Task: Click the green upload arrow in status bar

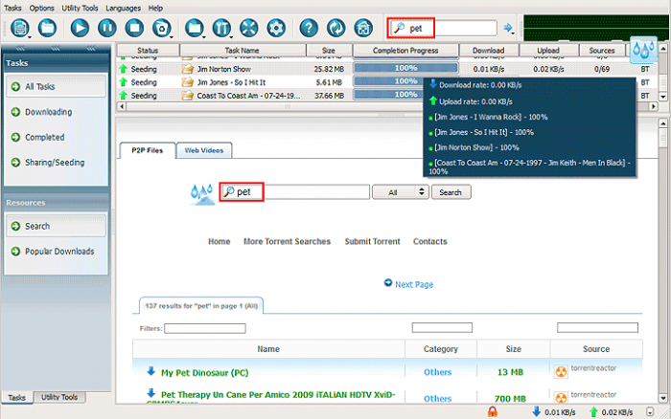Action: pos(593,411)
